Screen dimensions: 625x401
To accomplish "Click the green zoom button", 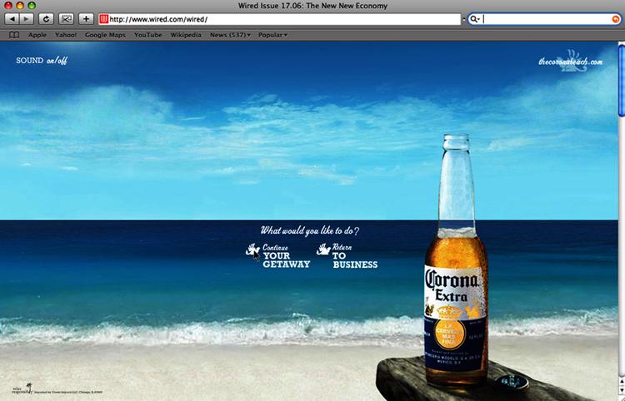I will pyautogui.click(x=32, y=6).
